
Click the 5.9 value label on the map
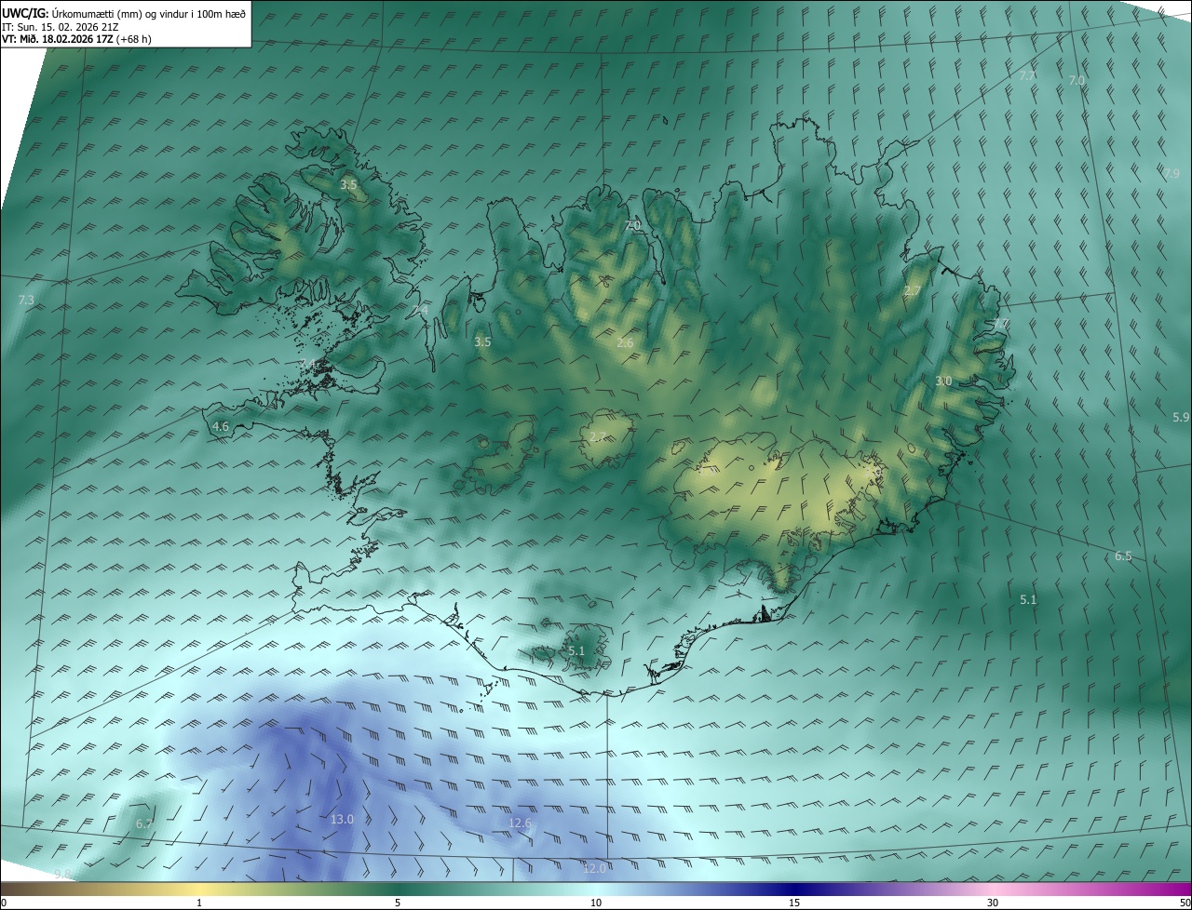coord(1181,417)
